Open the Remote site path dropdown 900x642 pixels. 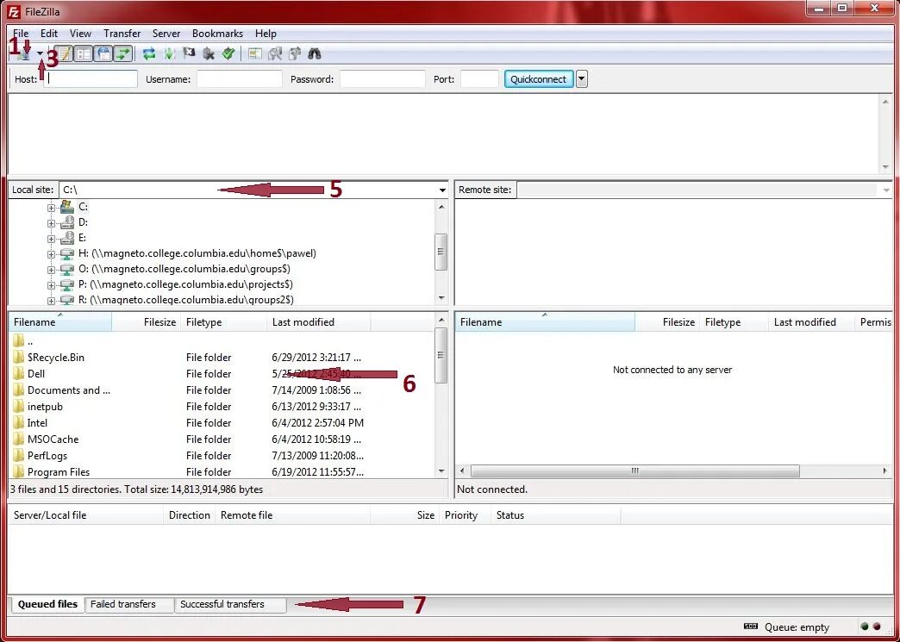pos(885,190)
